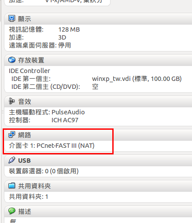The width and height of the screenshot is (192, 223).
Task: Click the IDE Controller label
Action: [30, 71]
